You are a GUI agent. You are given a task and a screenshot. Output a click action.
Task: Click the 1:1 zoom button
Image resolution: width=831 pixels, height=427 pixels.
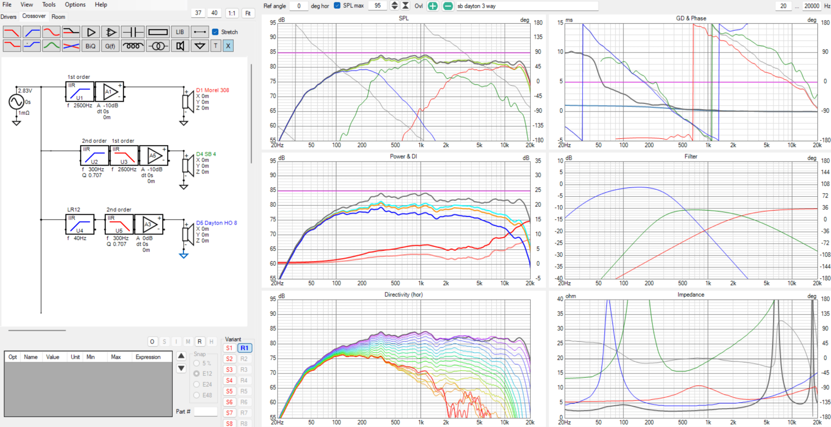(232, 13)
